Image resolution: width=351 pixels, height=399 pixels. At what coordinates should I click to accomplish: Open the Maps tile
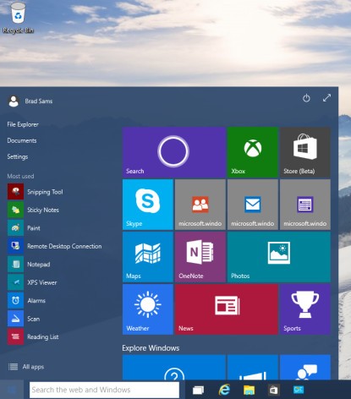pyautogui.click(x=148, y=257)
